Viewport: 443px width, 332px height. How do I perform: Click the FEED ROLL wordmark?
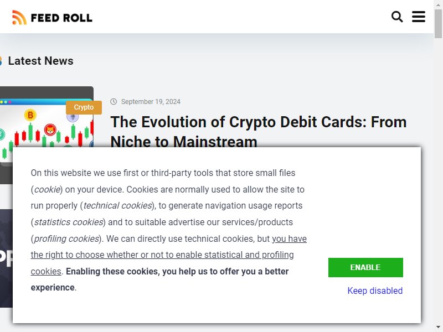(x=61, y=18)
